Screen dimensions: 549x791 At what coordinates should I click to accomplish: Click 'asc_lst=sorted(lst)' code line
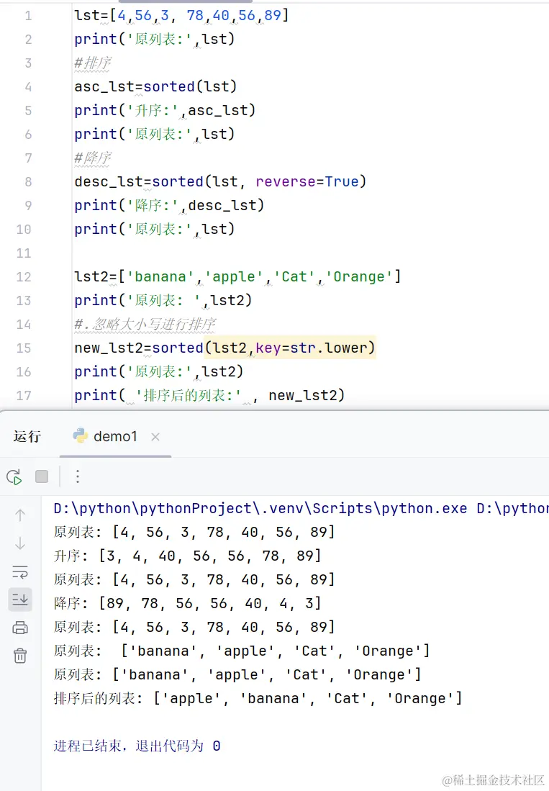click(x=155, y=86)
